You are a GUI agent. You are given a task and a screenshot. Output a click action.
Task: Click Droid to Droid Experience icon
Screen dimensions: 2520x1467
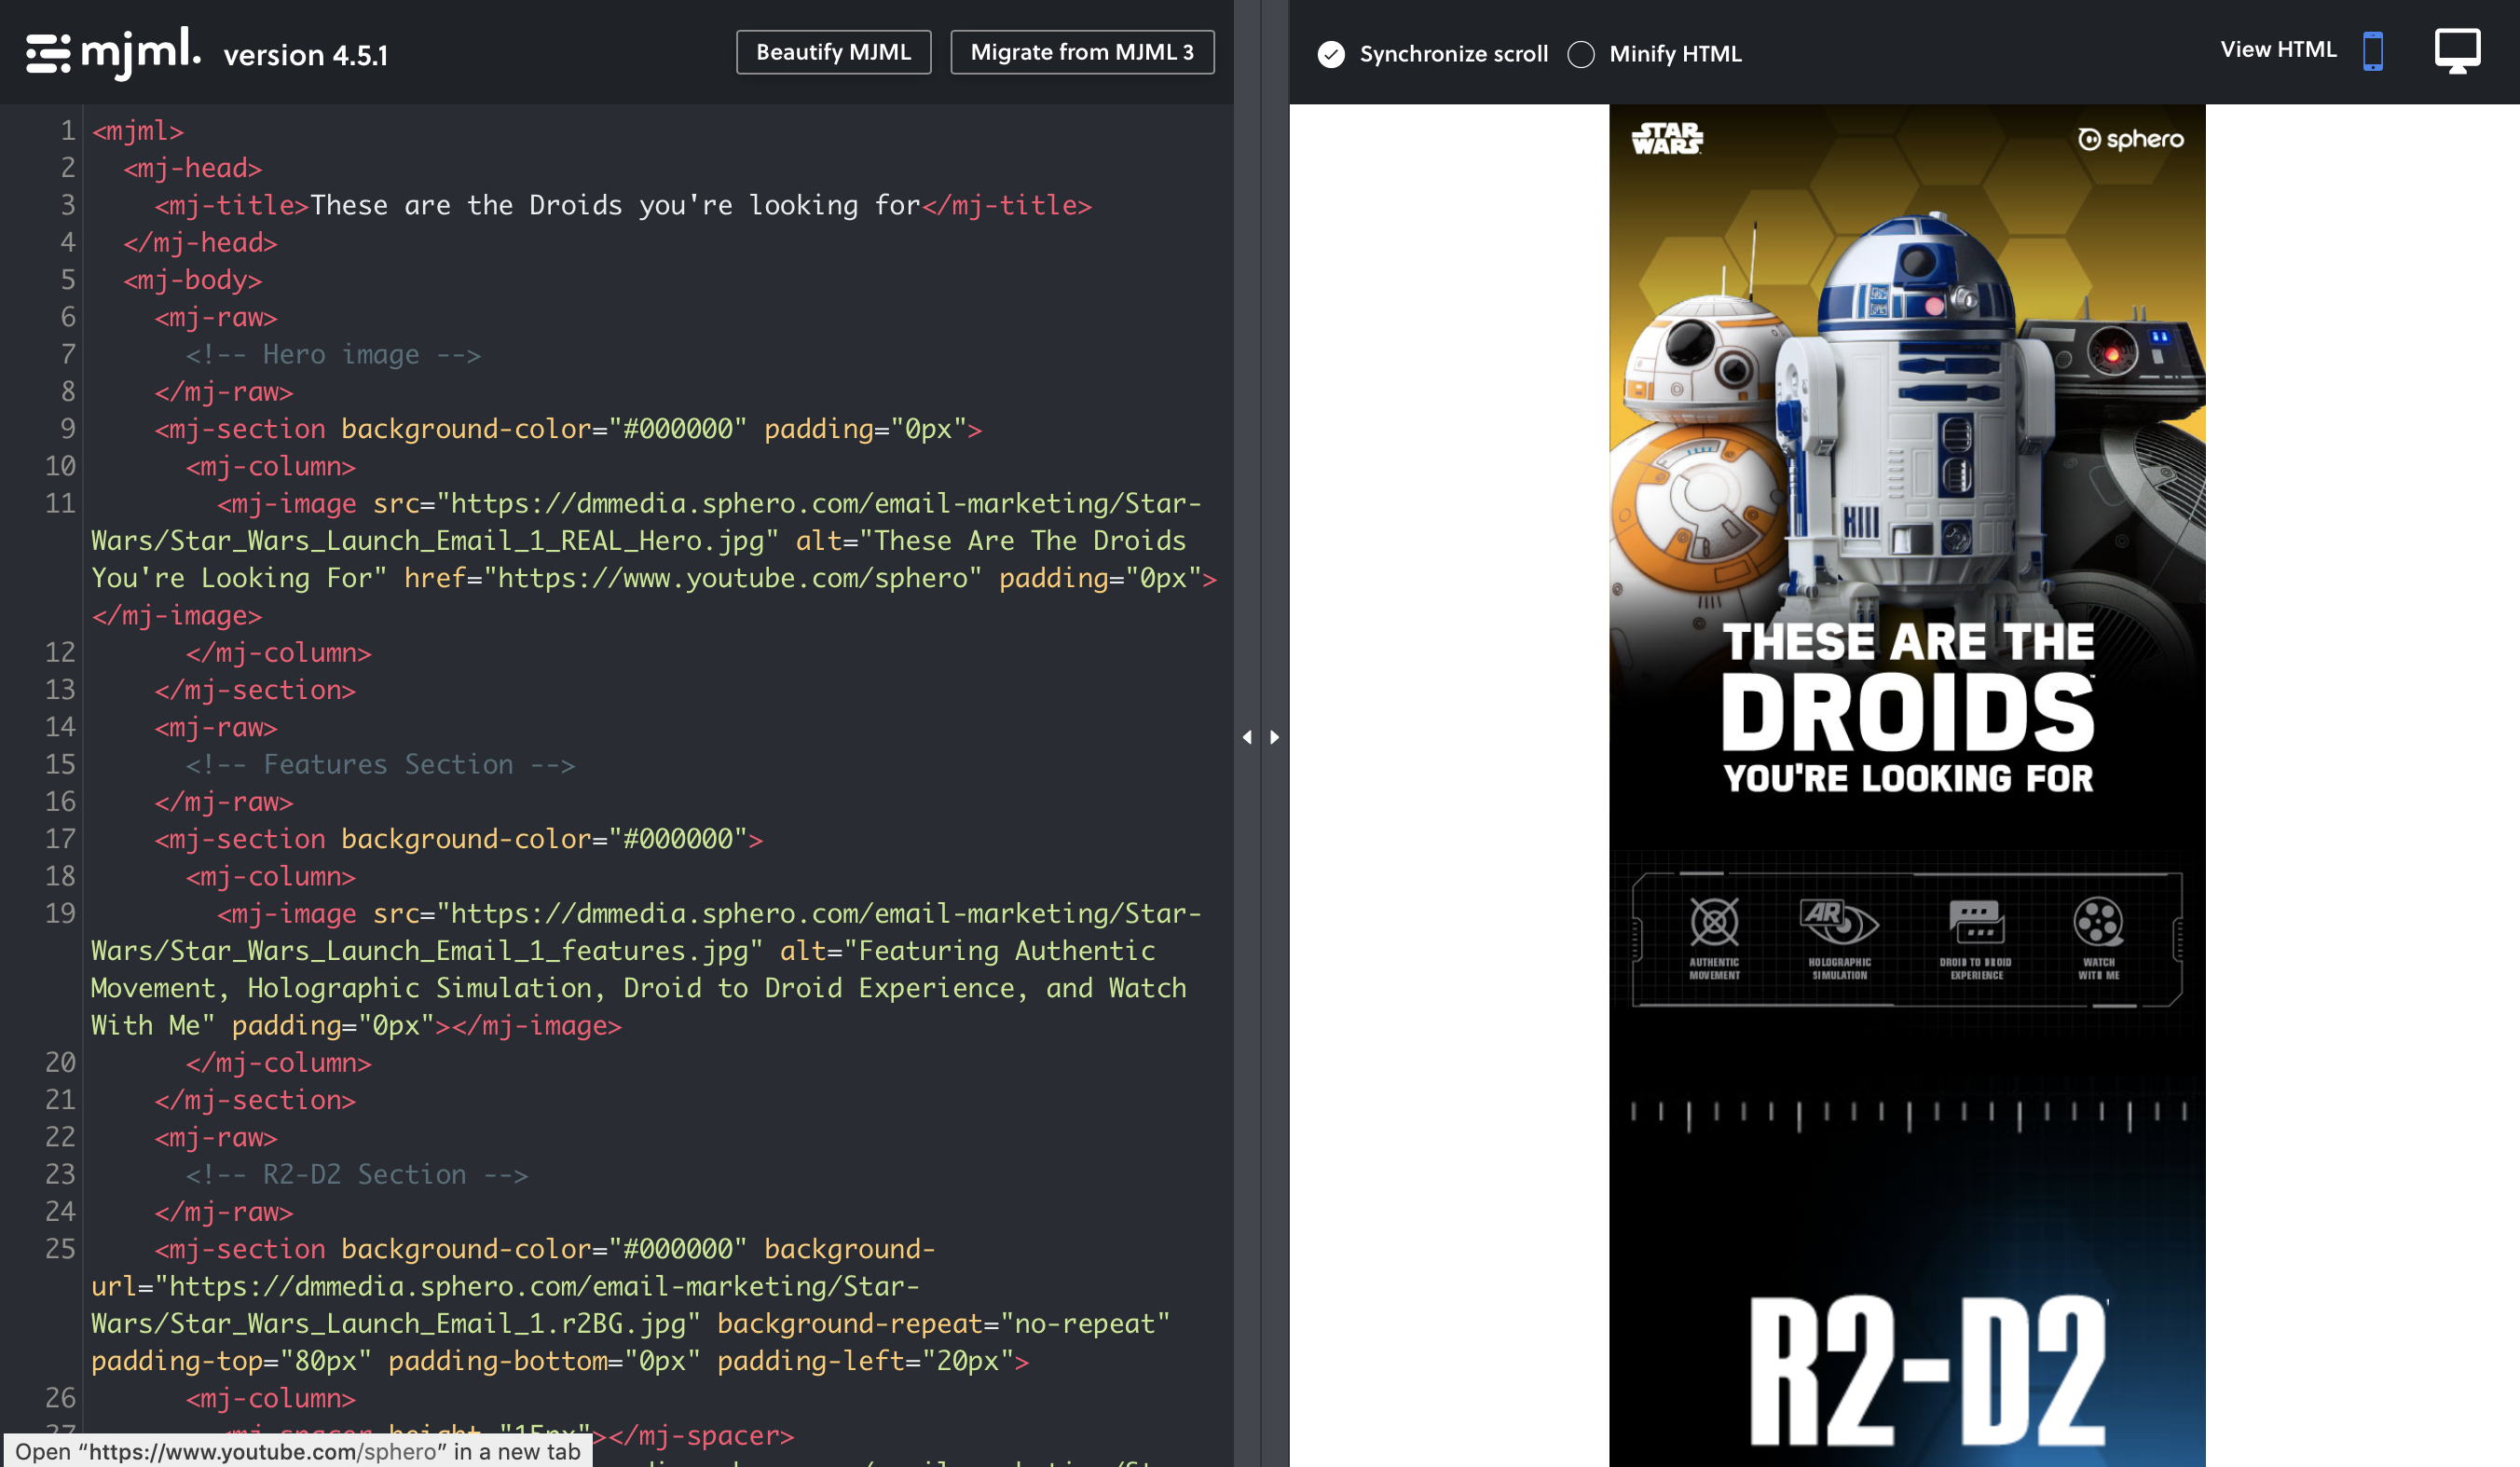(1976, 922)
